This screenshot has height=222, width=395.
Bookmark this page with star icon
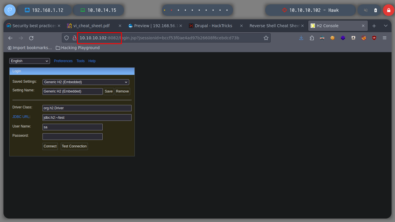266,38
